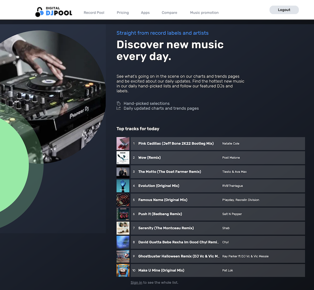
Task: Click 'Daily updated charts and trends pages' text
Action: point(161,108)
